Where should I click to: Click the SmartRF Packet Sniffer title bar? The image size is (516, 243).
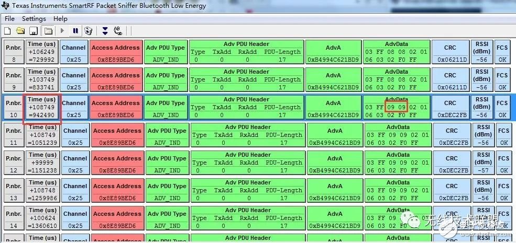(x=258, y=6)
